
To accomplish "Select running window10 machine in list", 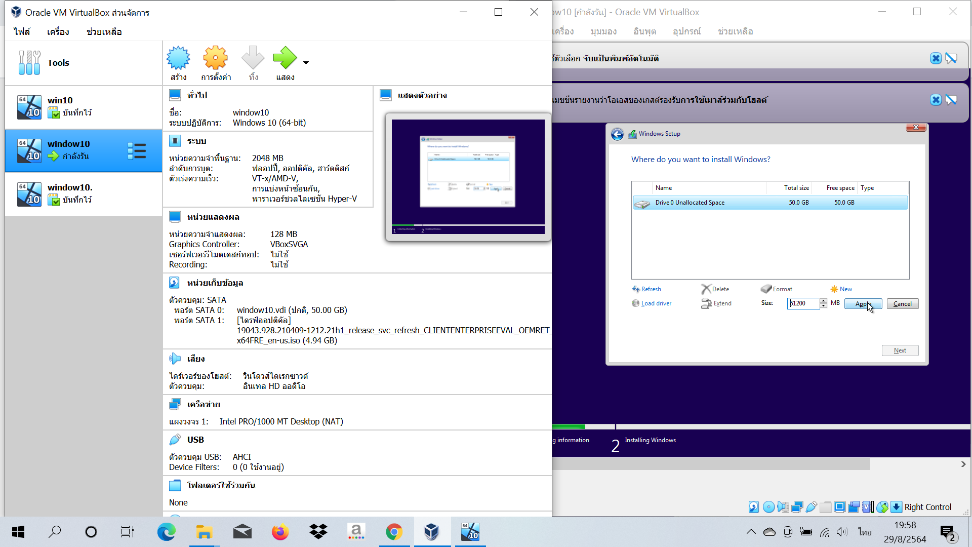I will pyautogui.click(x=84, y=150).
